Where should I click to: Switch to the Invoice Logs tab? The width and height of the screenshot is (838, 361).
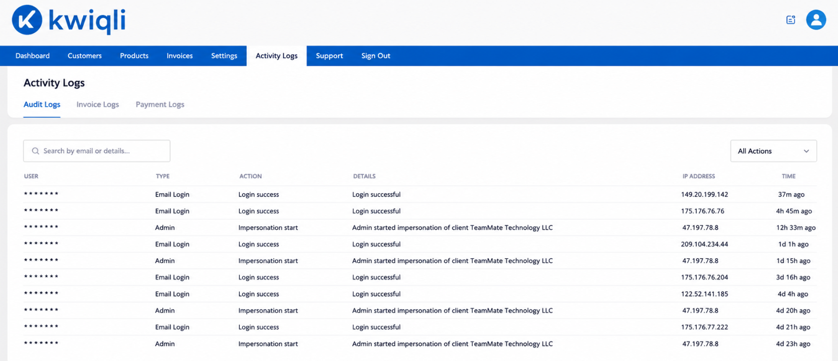(98, 105)
